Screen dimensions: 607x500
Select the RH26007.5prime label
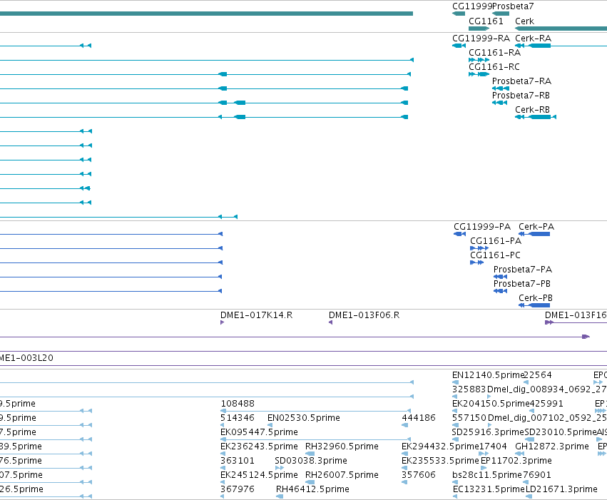[342, 475]
